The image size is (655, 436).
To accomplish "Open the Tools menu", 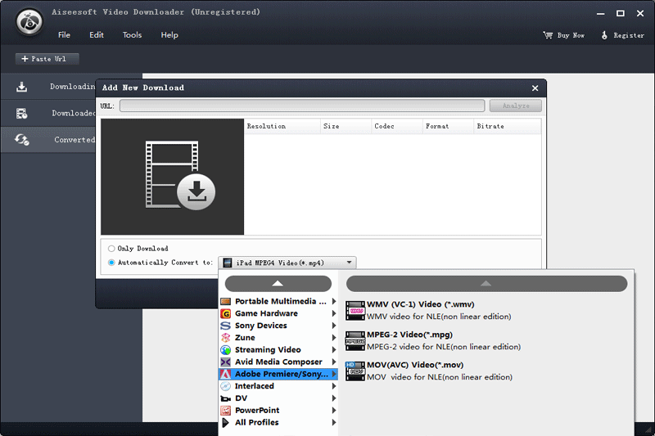I will click(x=132, y=35).
